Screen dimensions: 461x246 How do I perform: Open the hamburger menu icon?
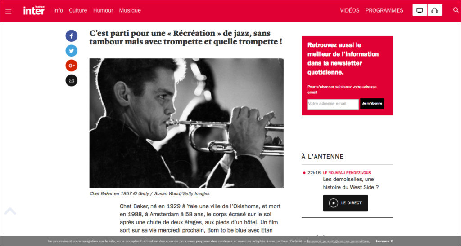tap(8, 12)
